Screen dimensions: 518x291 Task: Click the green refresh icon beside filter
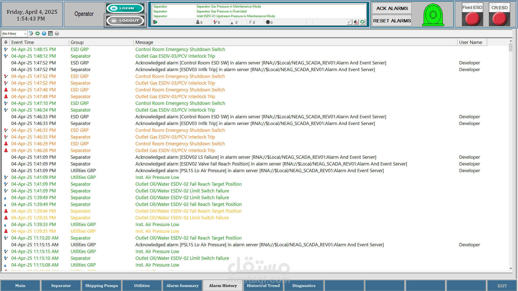[x=38, y=33]
